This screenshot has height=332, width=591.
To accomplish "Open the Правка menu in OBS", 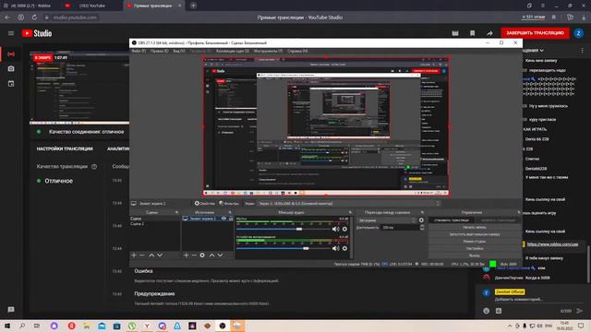I will click(x=159, y=51).
